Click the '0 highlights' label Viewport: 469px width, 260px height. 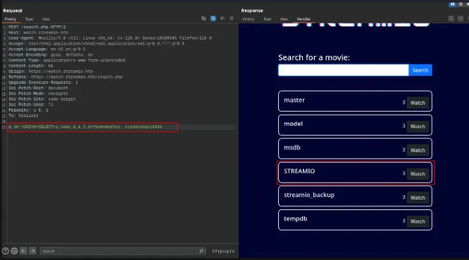[223, 251]
